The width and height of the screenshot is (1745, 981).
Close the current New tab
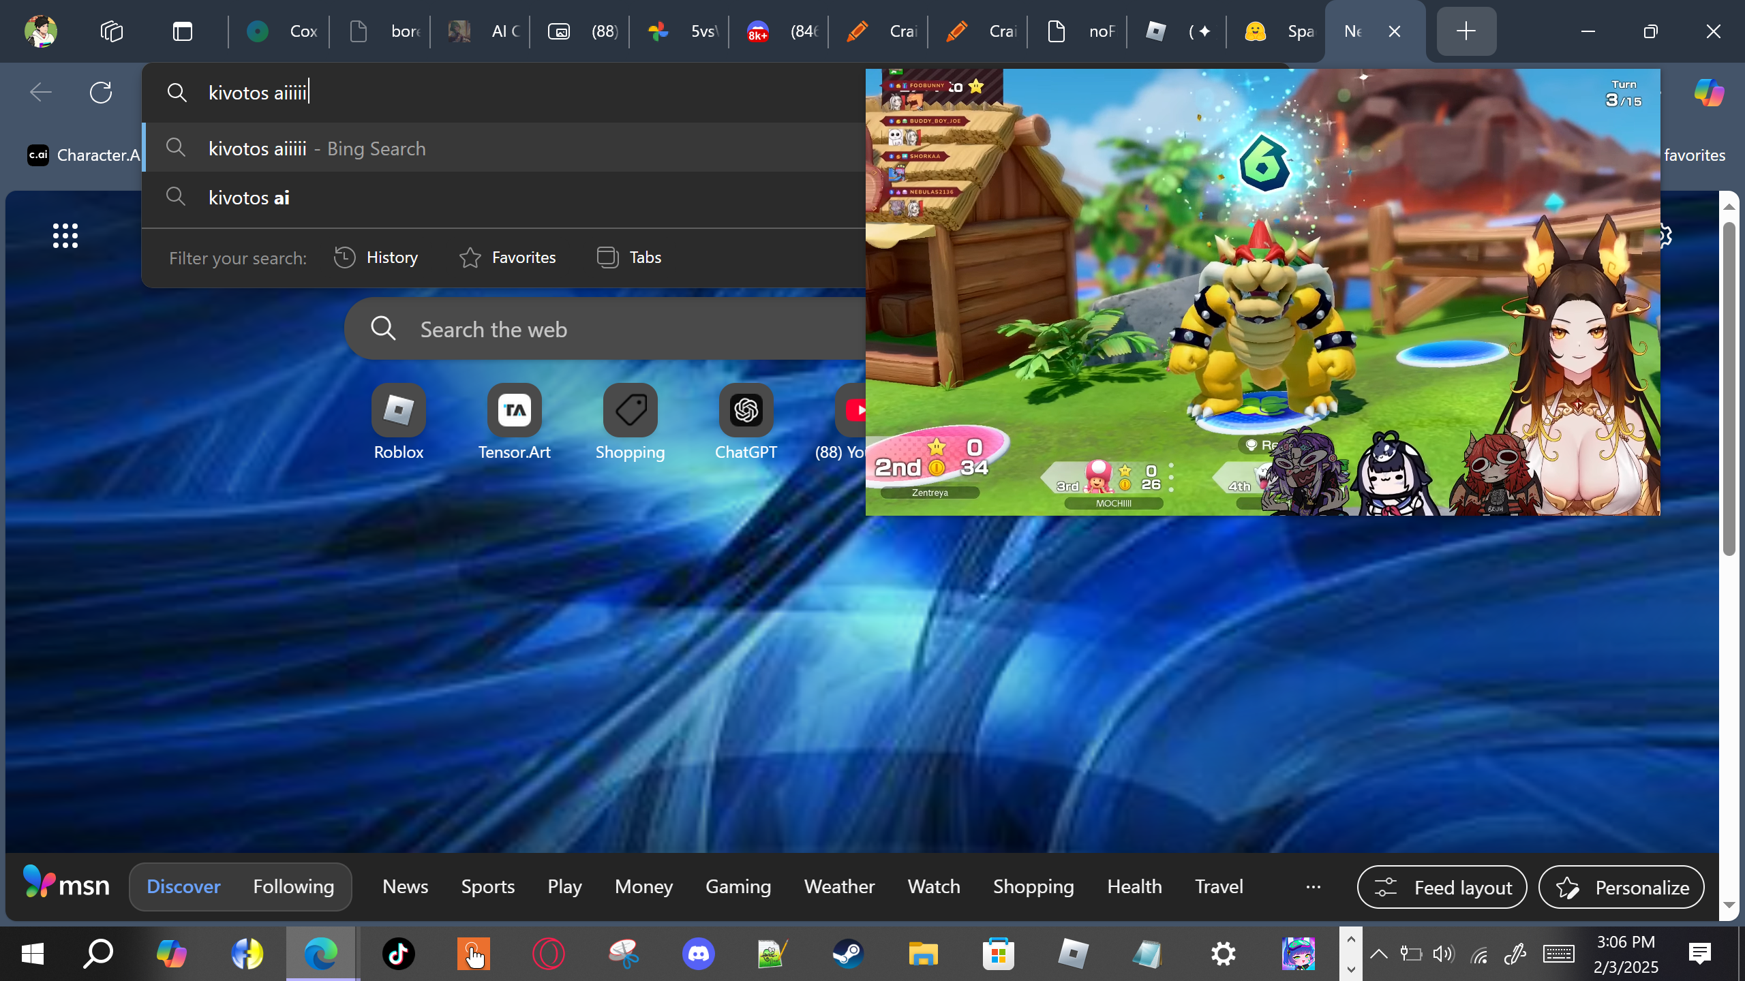tap(1395, 31)
